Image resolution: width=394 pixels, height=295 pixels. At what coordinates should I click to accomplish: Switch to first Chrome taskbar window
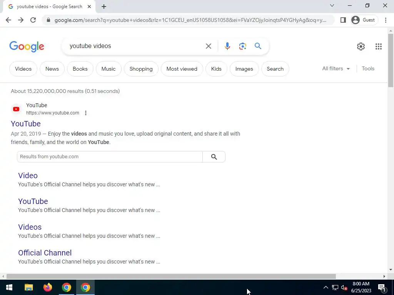(x=67, y=287)
